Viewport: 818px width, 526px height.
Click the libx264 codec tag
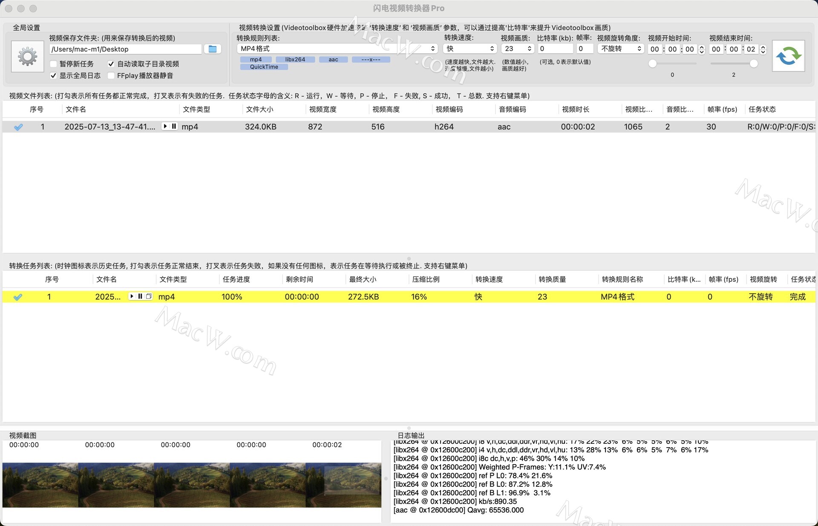point(295,60)
